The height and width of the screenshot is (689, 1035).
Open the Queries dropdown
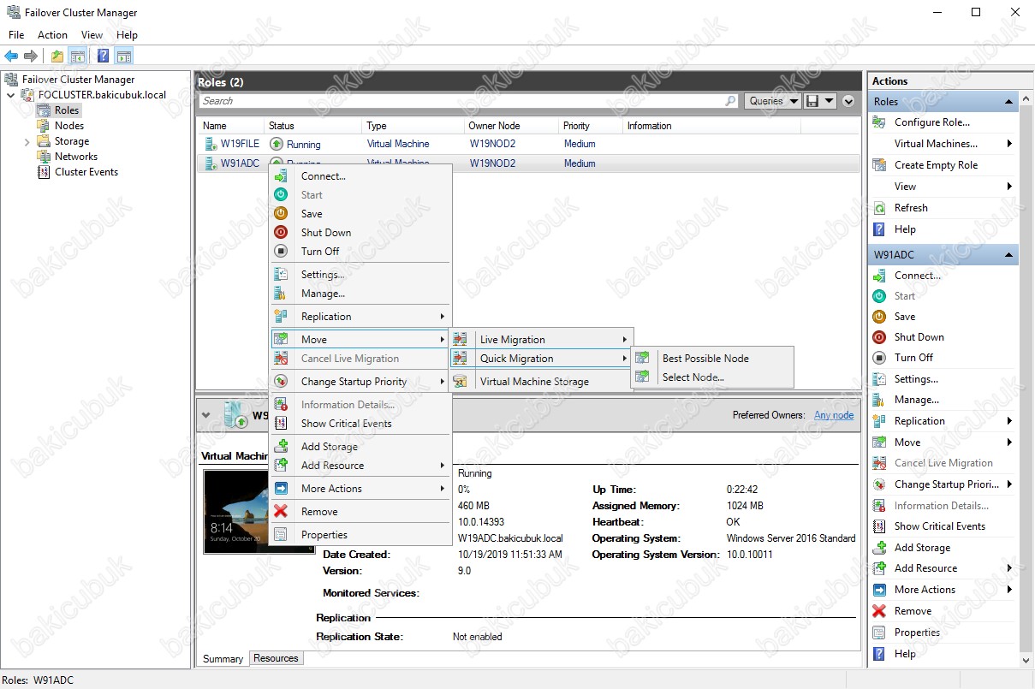click(x=773, y=101)
